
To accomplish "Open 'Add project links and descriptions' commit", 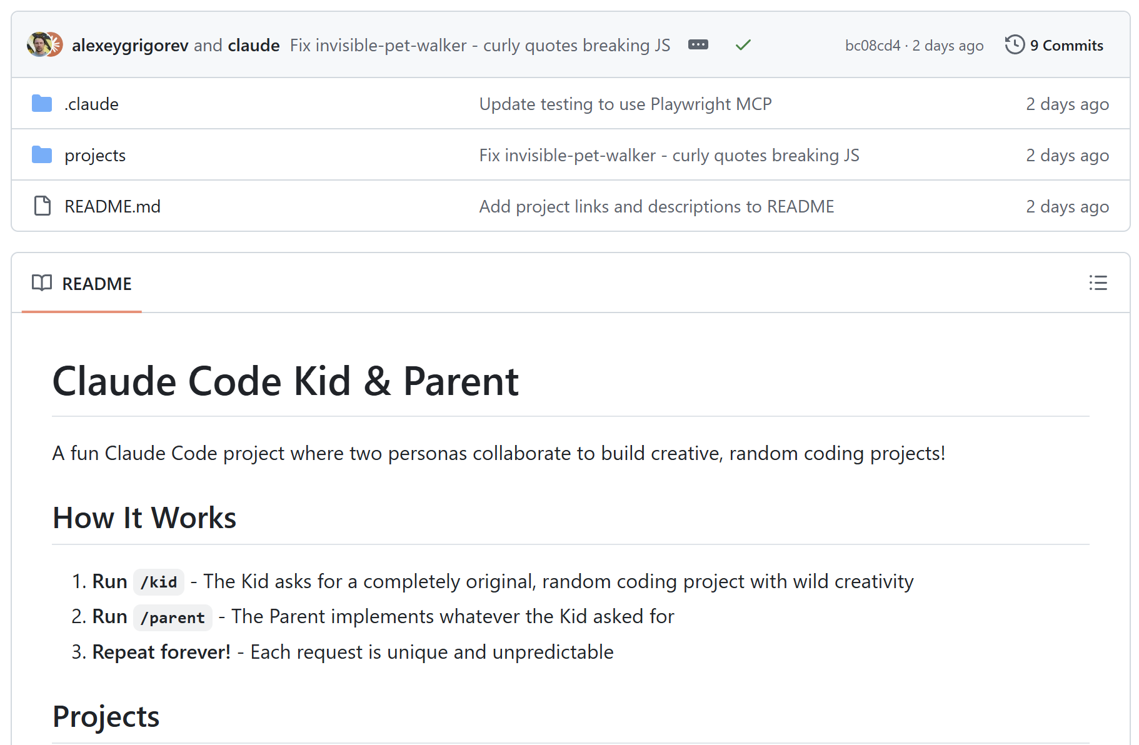I will click(x=656, y=206).
